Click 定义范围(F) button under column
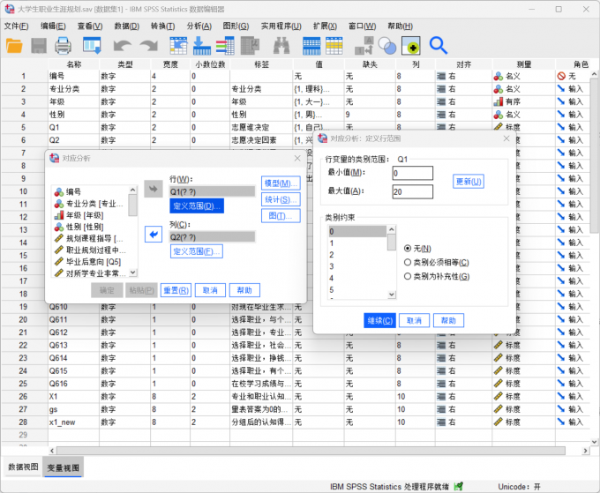This screenshot has width=600, height=493. (196, 251)
